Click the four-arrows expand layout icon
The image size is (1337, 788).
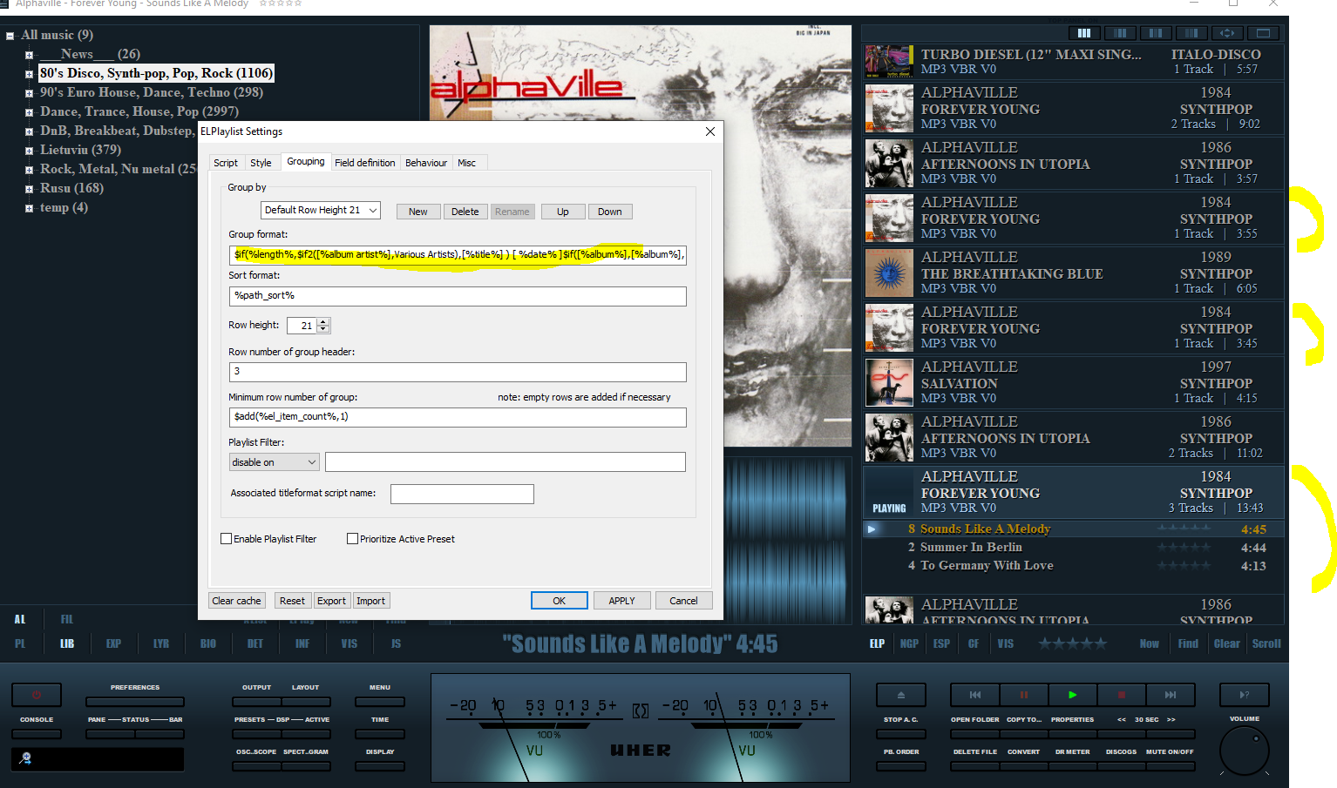point(1227,33)
